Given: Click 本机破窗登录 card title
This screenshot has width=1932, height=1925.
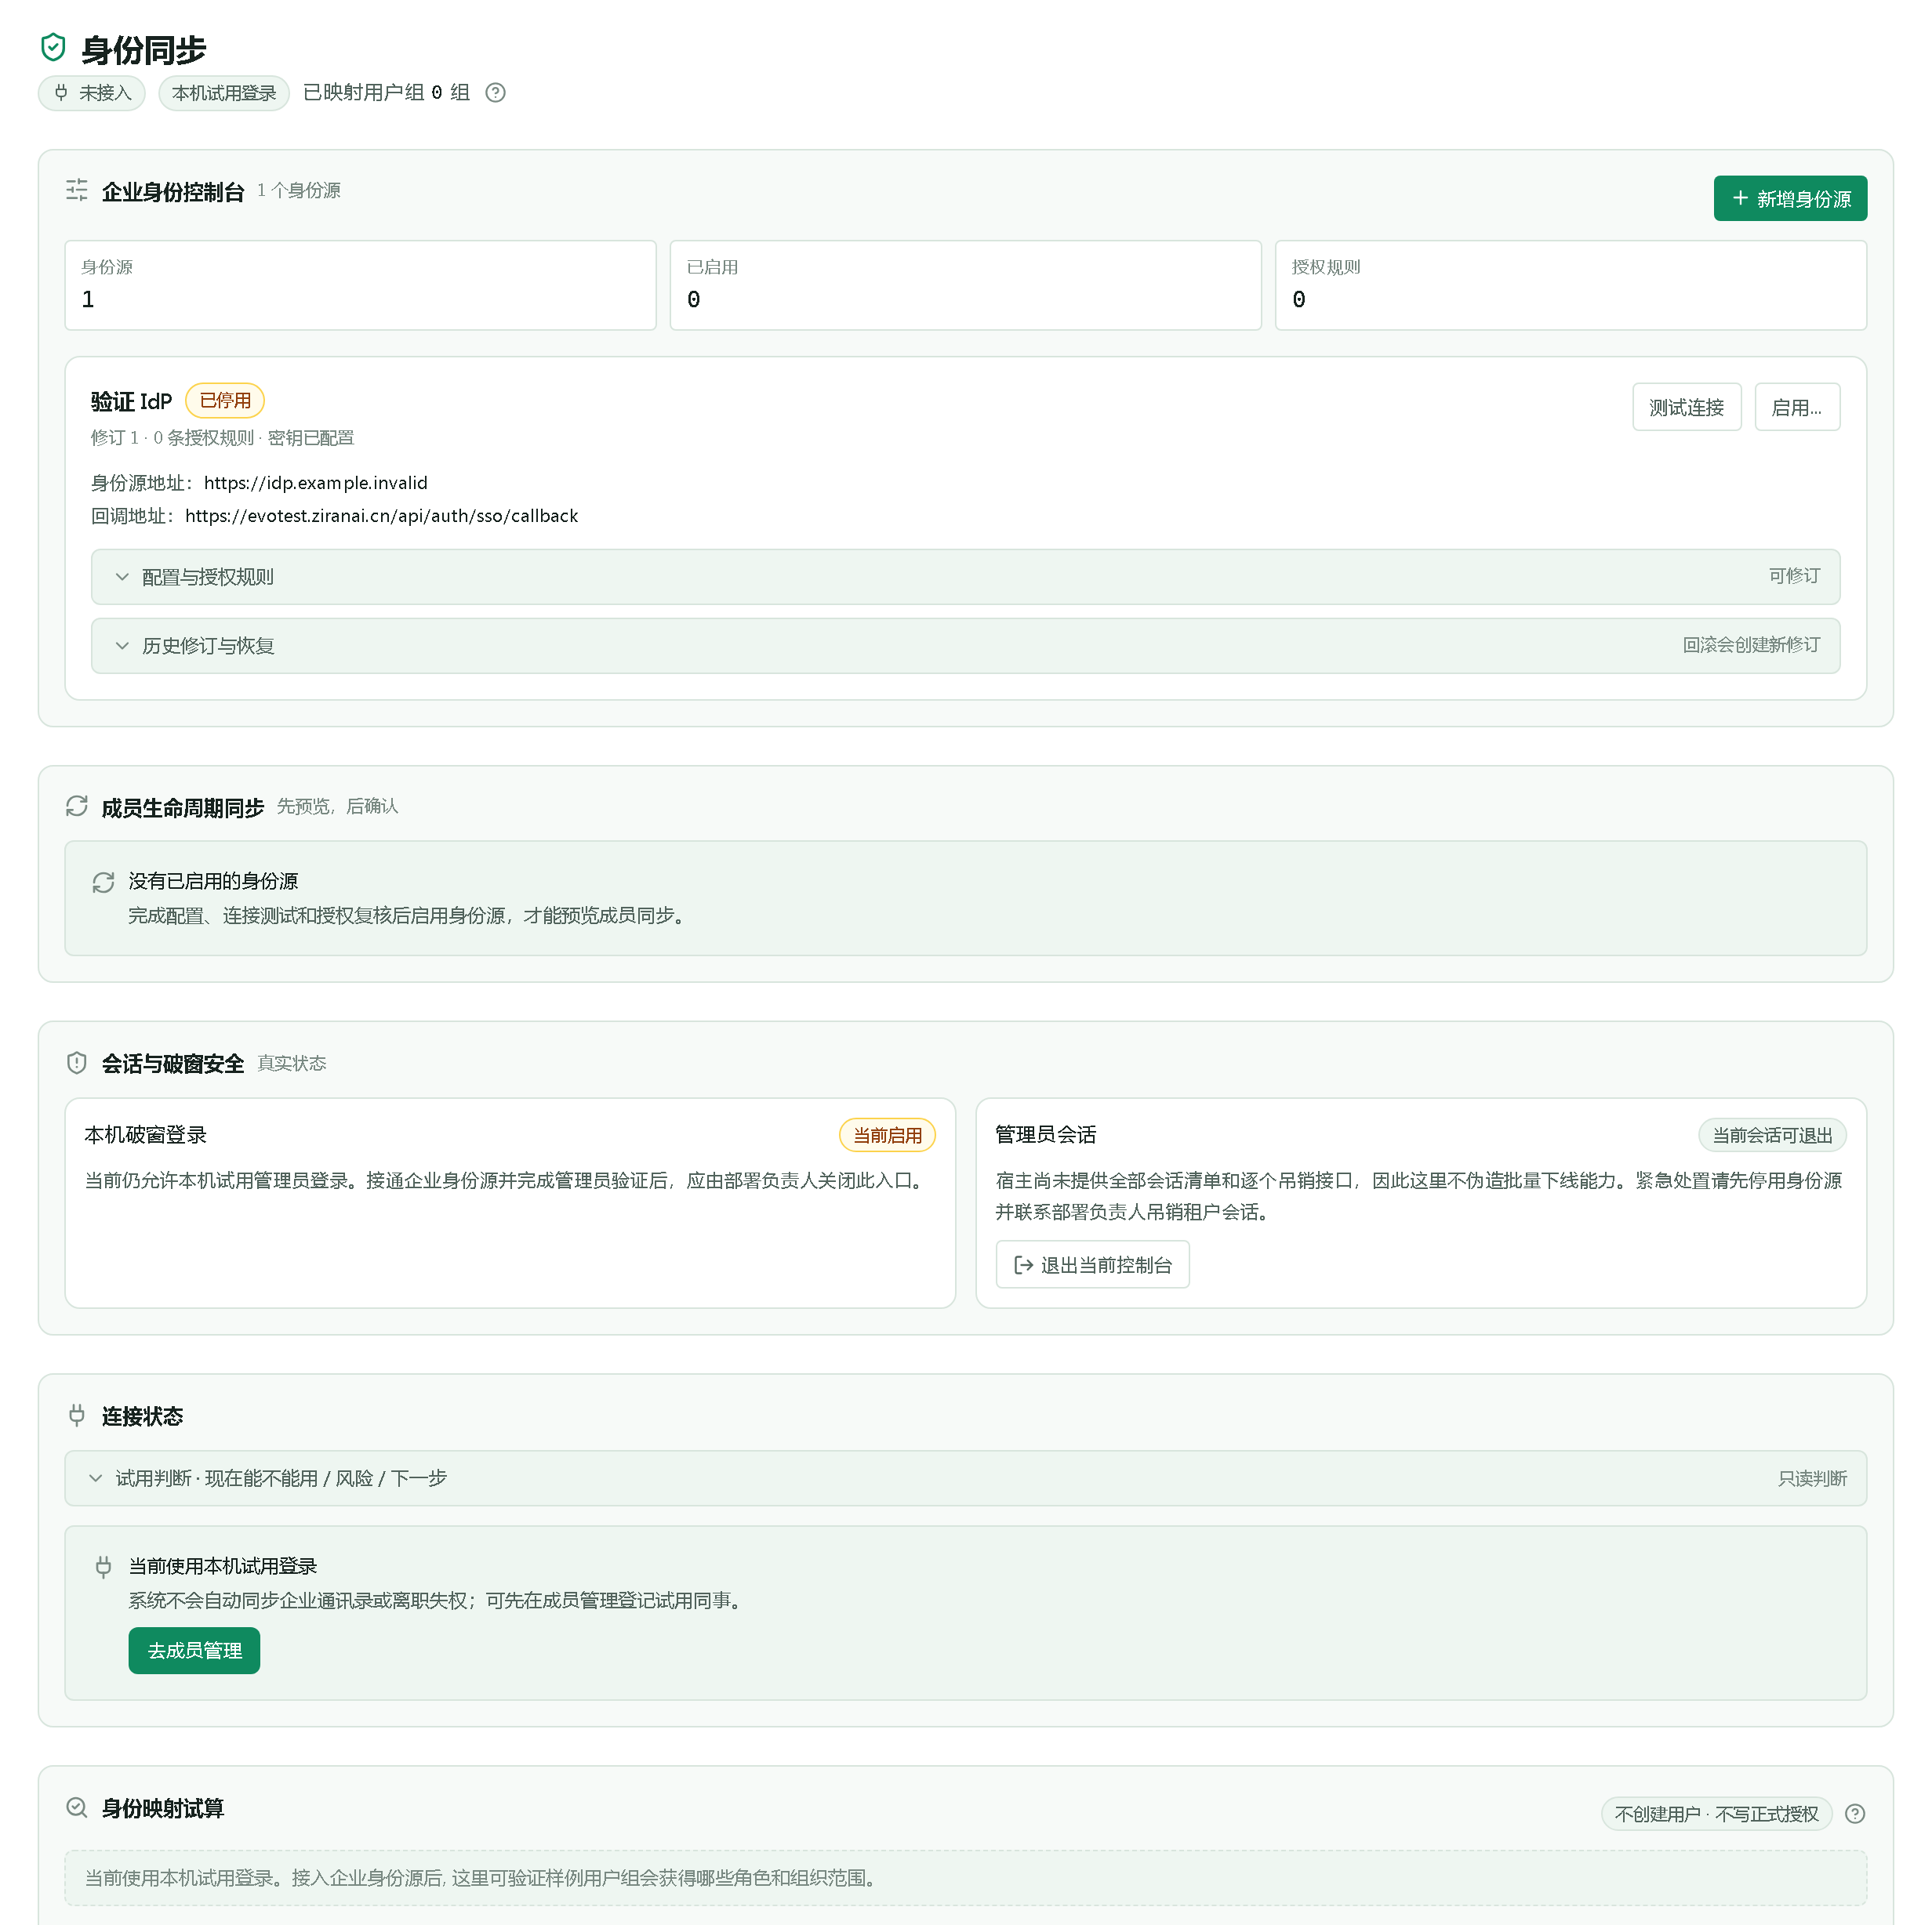Looking at the screenshot, I should click(x=146, y=1134).
